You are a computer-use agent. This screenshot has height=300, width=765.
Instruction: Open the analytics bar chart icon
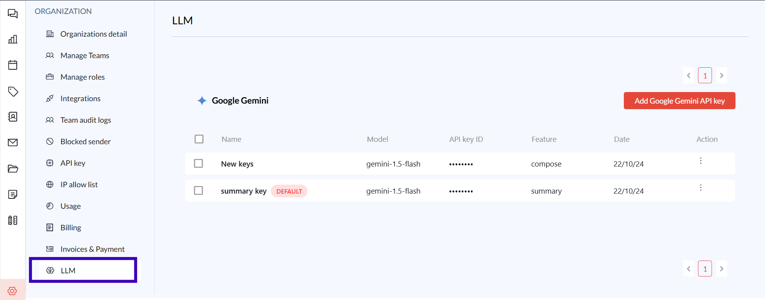tap(13, 39)
